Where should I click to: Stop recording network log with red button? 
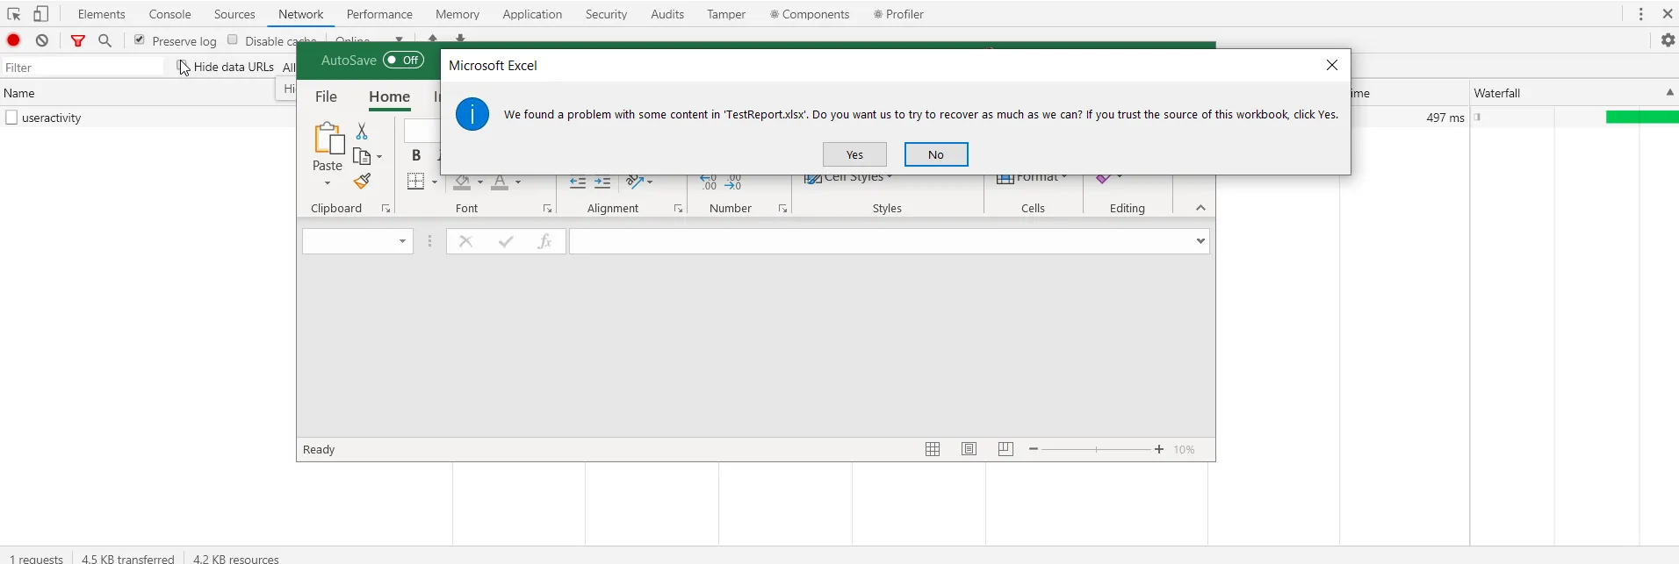[x=14, y=40]
